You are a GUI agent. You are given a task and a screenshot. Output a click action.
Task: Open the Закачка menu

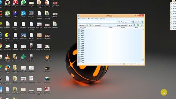coord(85,19)
